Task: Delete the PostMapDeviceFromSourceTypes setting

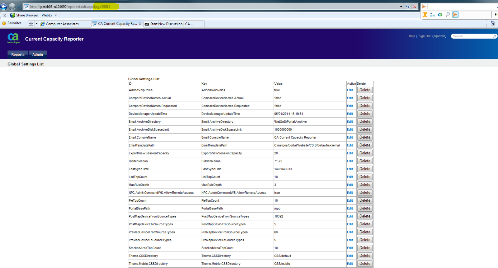Action: (x=365, y=216)
